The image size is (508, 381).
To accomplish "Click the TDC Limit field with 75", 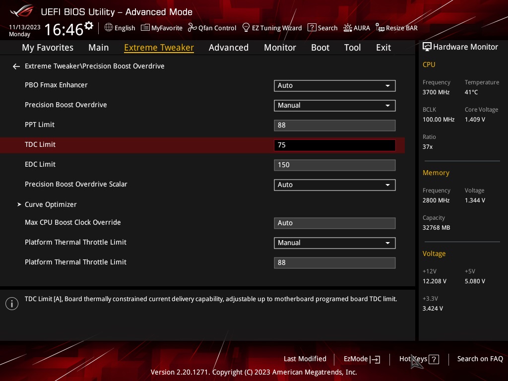I will click(335, 145).
